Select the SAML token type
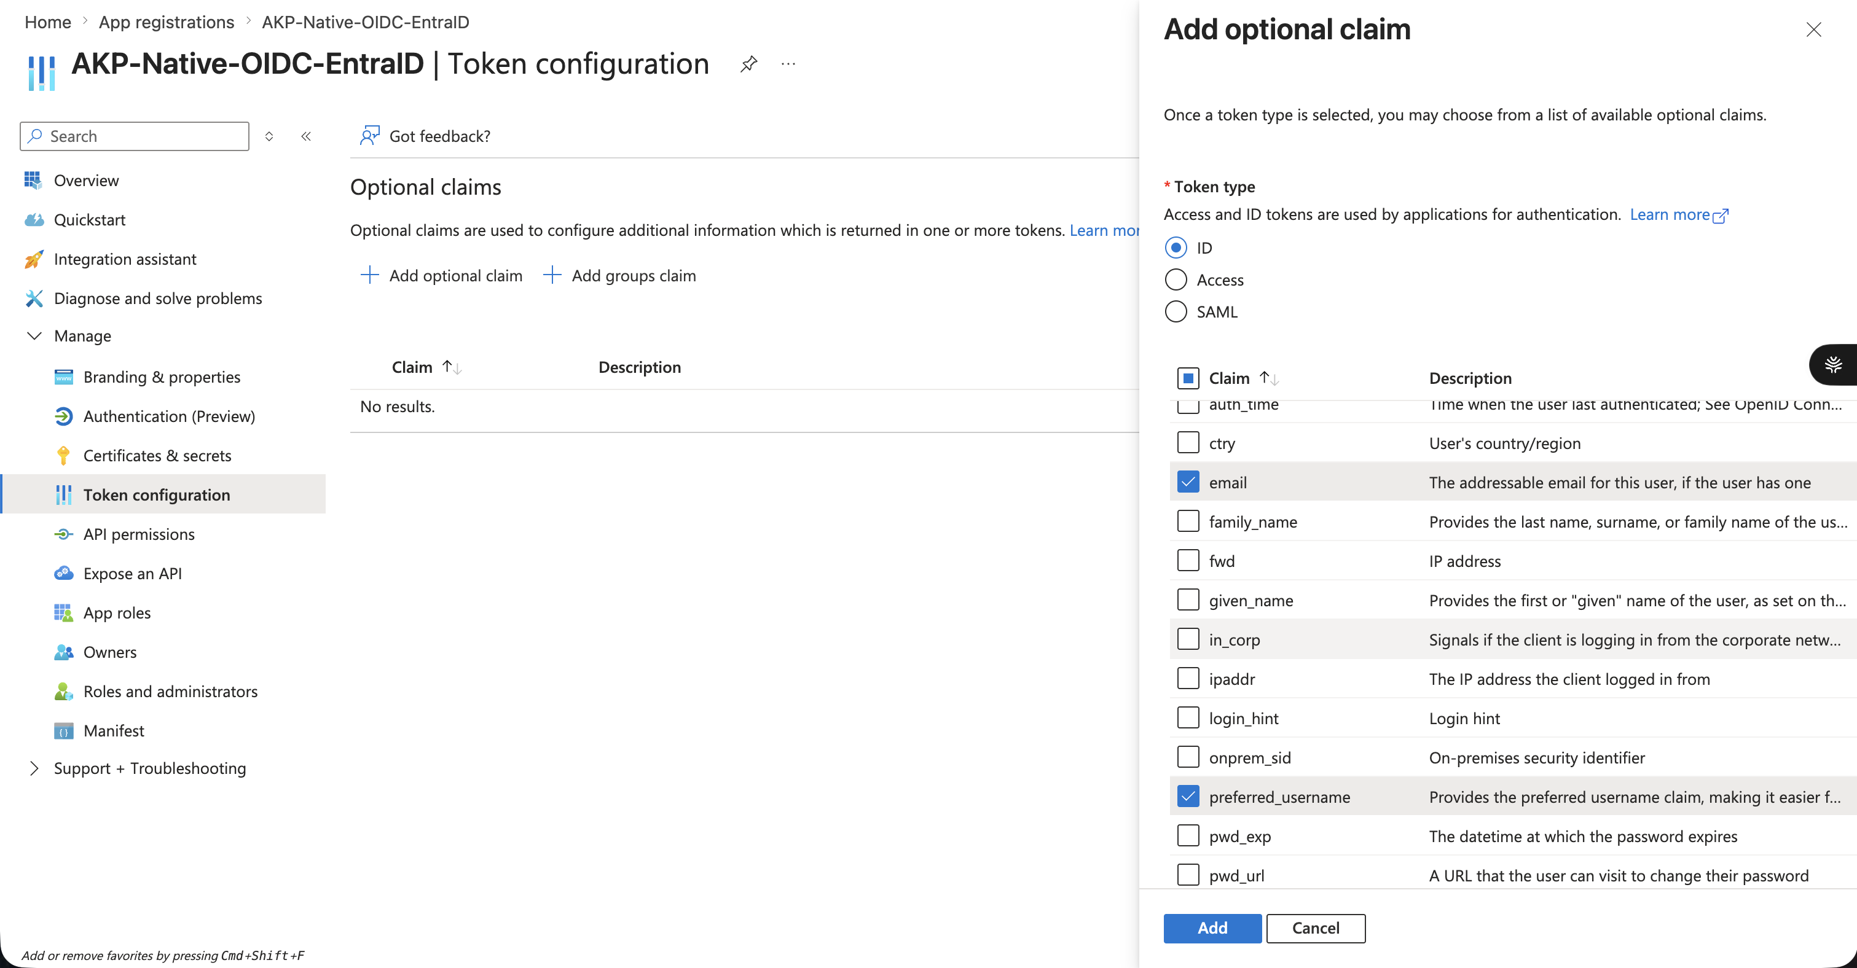The height and width of the screenshot is (968, 1857). point(1176,311)
